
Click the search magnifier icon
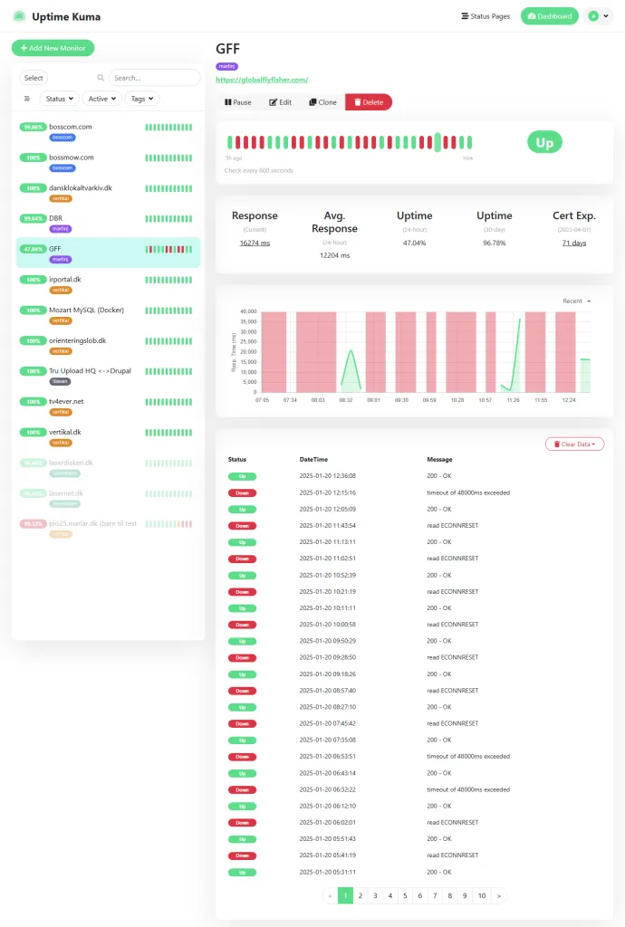click(x=101, y=79)
